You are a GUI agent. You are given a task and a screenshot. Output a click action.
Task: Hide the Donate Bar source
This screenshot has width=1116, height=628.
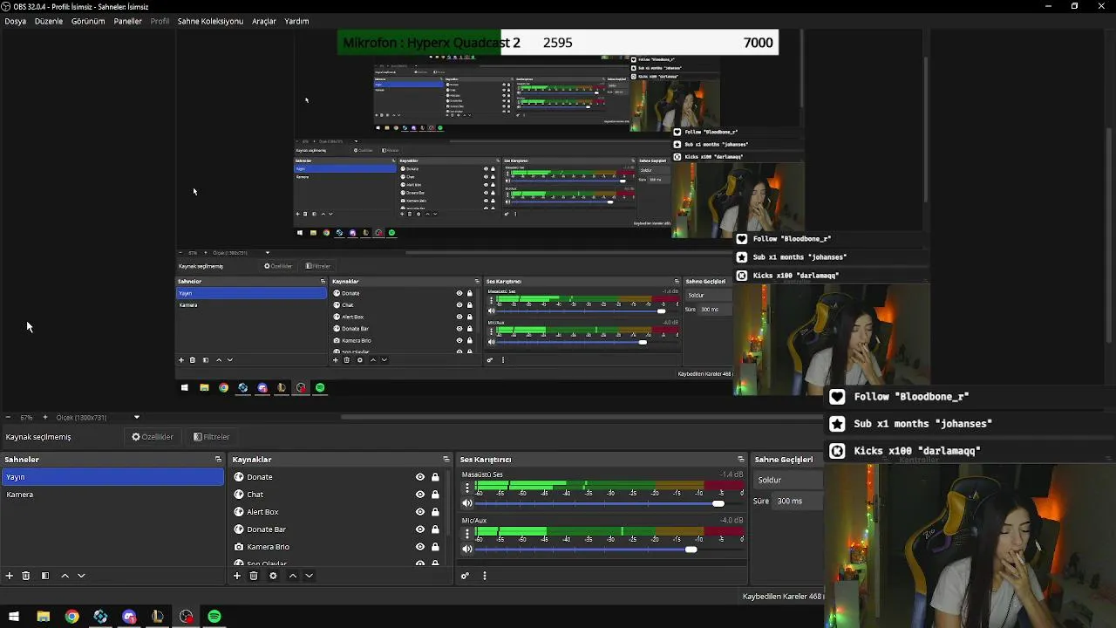coord(420,529)
